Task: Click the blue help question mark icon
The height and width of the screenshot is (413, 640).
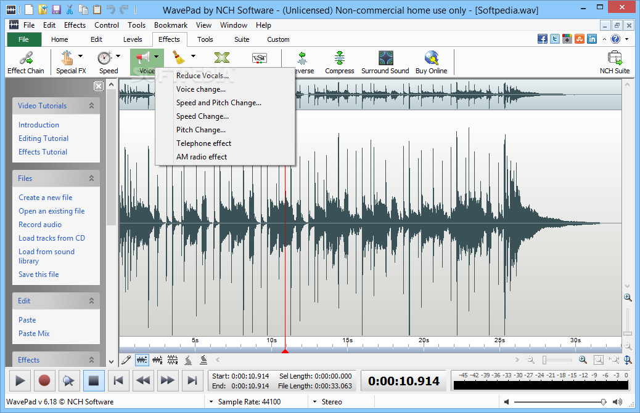Action: coord(615,39)
